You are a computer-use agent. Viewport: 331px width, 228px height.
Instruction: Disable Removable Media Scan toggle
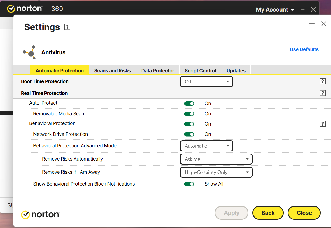click(189, 114)
